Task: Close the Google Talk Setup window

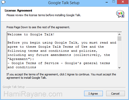Action: (123, 2)
